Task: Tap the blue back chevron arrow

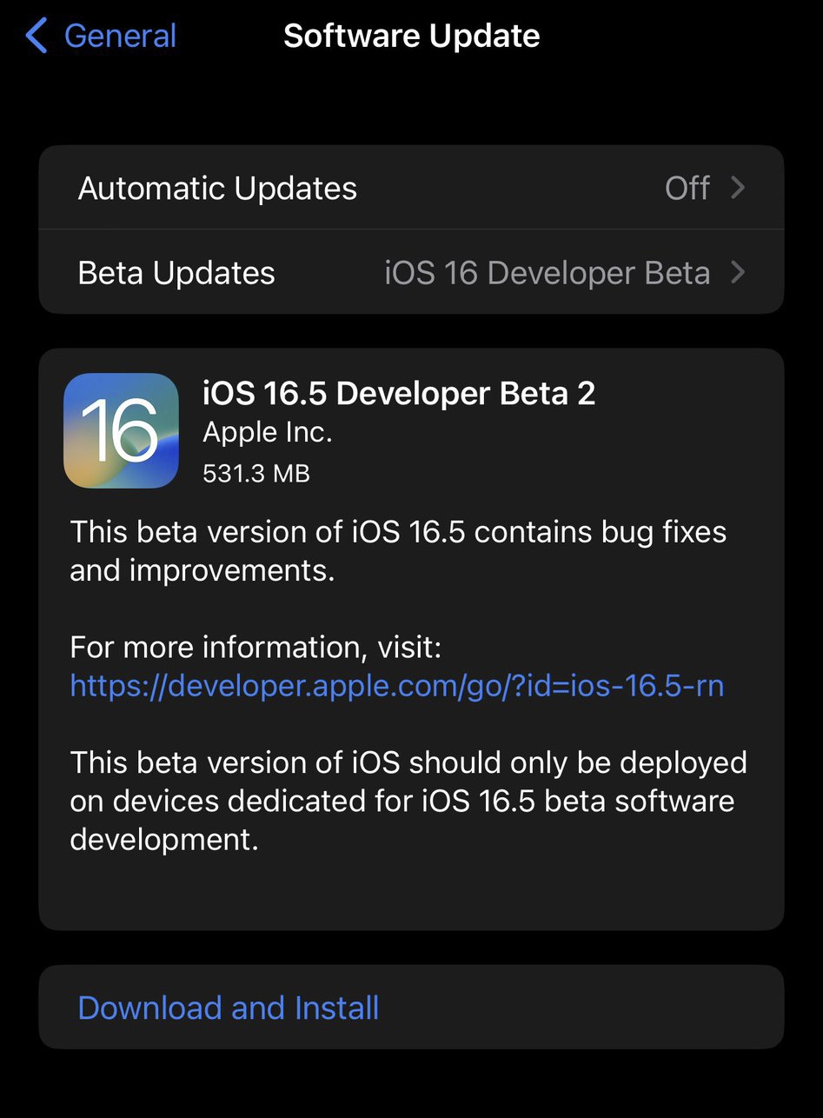Action: point(36,37)
